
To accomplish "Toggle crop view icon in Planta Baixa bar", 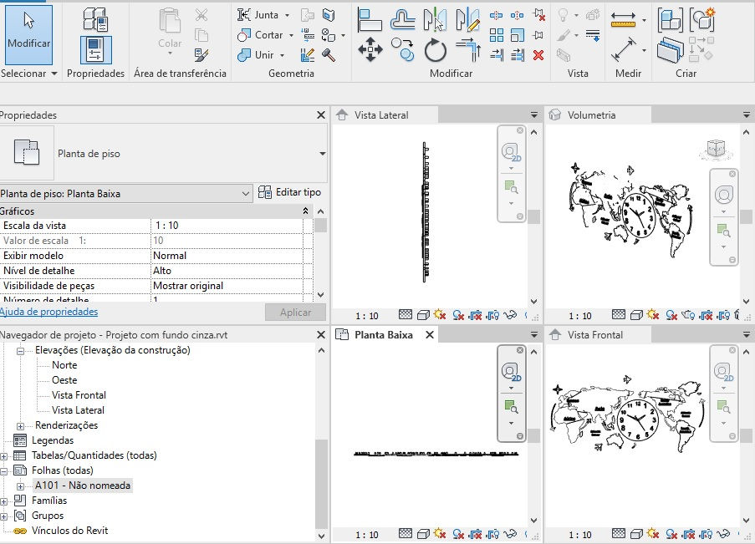I will (x=475, y=534).
